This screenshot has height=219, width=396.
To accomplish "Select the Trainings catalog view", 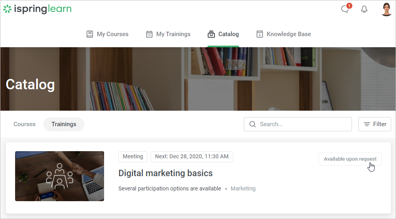I will click(x=64, y=124).
